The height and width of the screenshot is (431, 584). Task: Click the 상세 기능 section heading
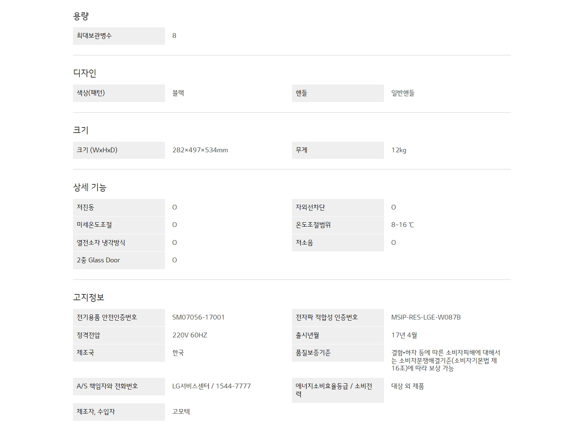90,187
